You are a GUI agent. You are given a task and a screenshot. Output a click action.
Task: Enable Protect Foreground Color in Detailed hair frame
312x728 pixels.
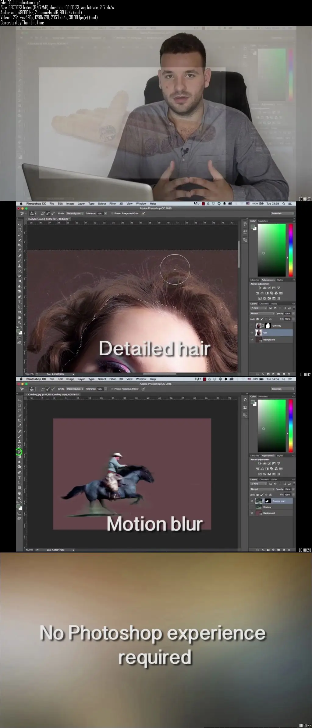pyautogui.click(x=112, y=213)
